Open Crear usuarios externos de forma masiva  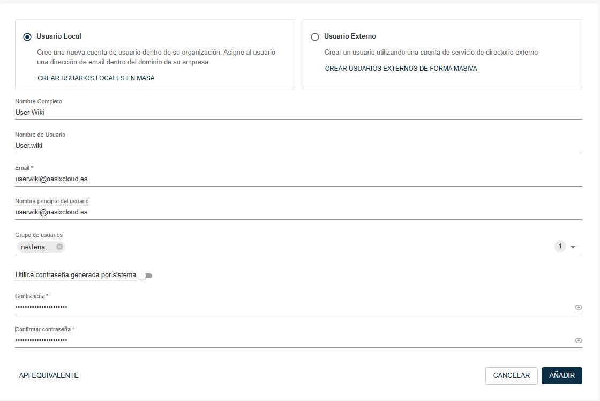(x=401, y=69)
